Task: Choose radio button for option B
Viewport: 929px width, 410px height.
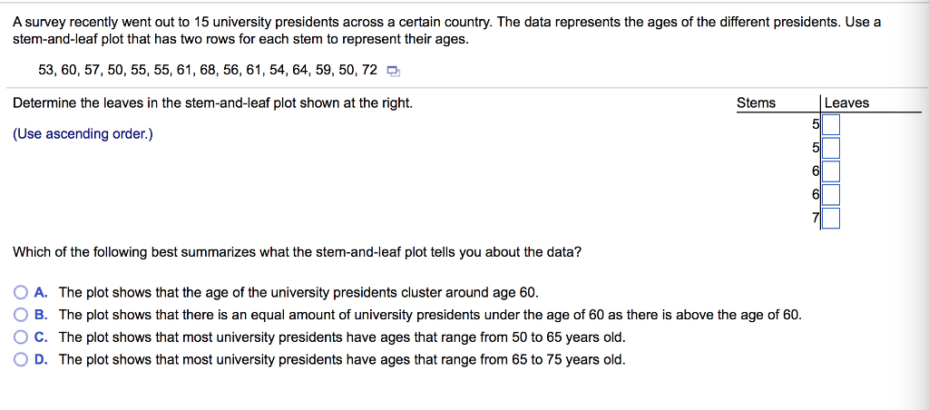Action: click(x=21, y=315)
